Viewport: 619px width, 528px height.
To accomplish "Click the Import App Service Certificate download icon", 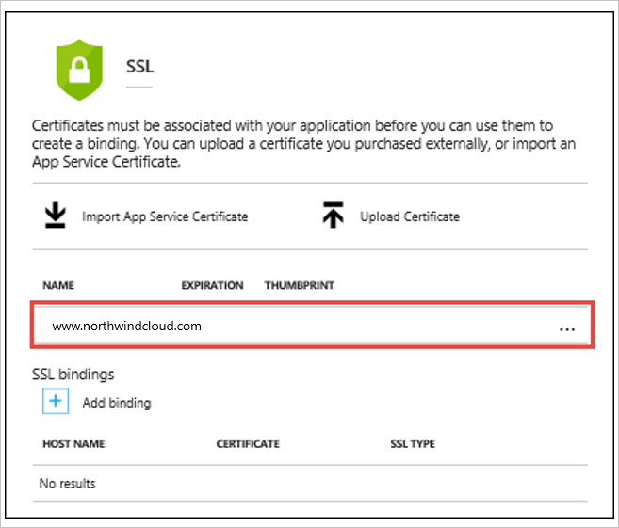I will [x=56, y=216].
